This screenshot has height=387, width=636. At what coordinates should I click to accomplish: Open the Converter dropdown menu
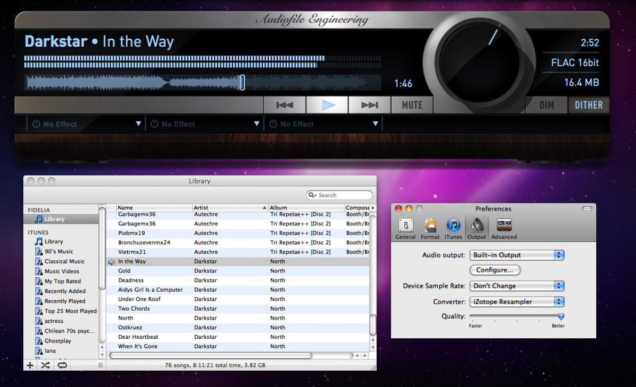pos(517,302)
